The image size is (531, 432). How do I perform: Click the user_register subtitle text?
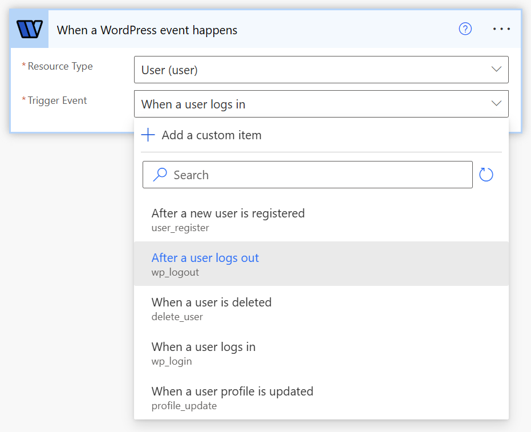(180, 228)
